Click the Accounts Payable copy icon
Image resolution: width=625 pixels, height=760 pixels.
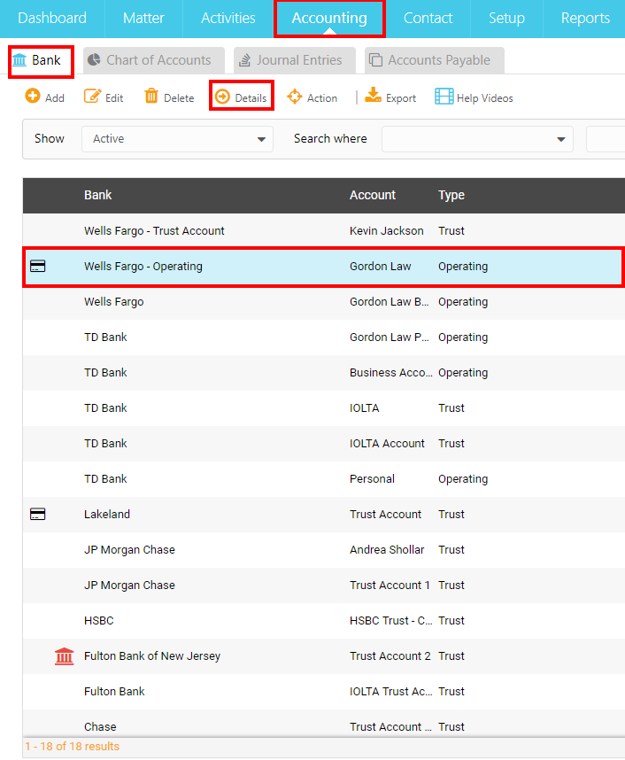[375, 60]
